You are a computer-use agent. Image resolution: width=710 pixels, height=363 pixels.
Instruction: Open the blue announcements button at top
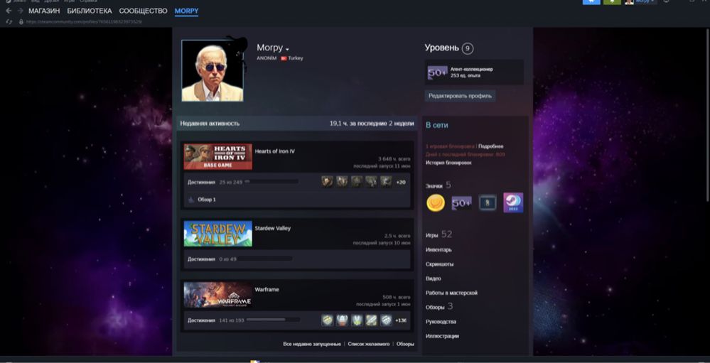tap(591, 2)
